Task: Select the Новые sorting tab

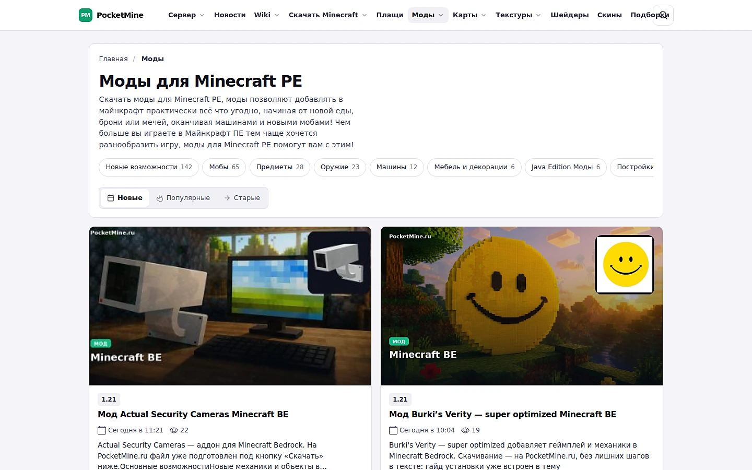Action: coord(125,198)
